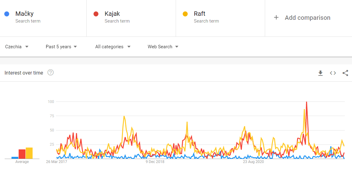Edit the Kajak search term
The width and height of the screenshot is (352, 176).
112,14
